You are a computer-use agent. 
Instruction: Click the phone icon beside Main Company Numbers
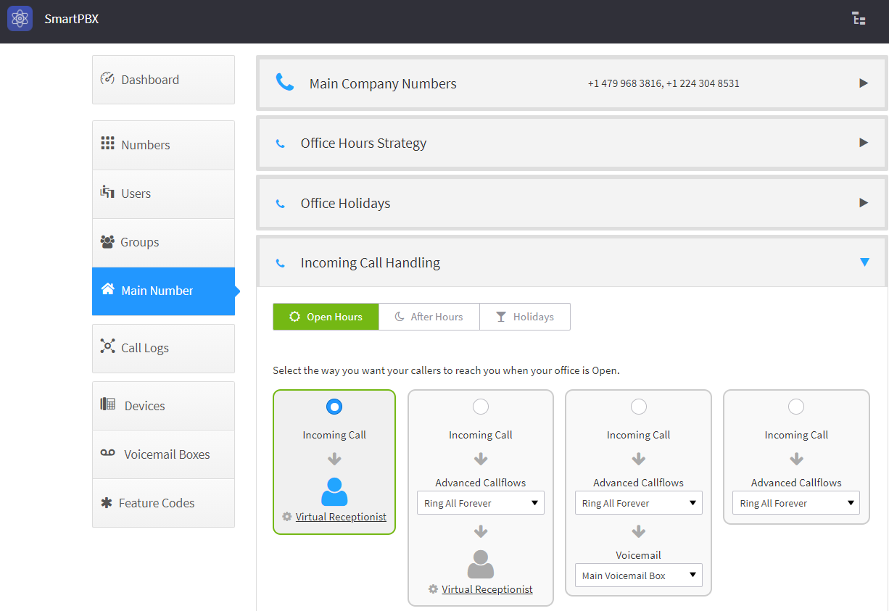tap(285, 82)
